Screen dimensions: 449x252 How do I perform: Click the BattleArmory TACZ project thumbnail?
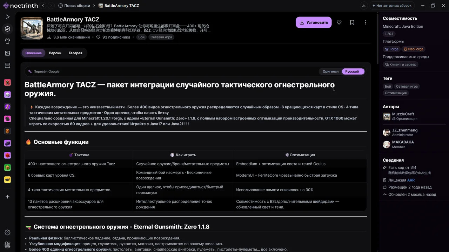pos(32,28)
